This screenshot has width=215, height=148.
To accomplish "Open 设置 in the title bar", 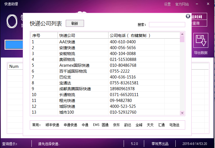I will (x=167, y=4).
